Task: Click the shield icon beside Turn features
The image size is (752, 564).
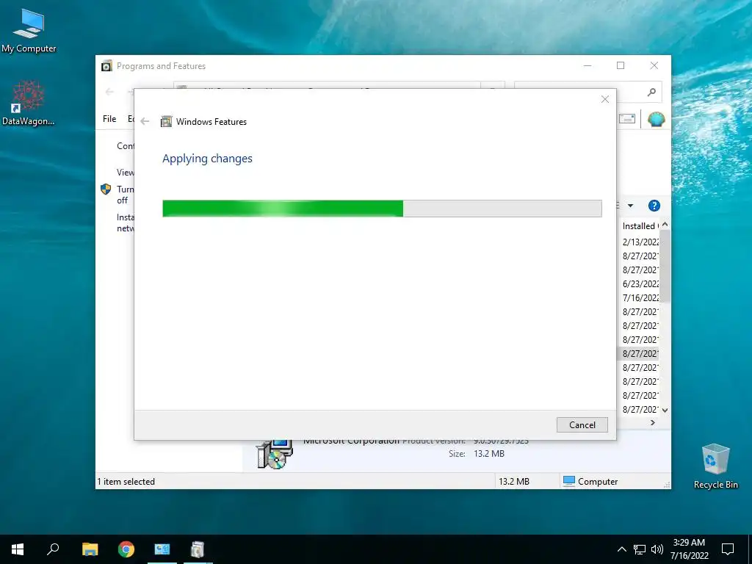Action: pyautogui.click(x=106, y=189)
